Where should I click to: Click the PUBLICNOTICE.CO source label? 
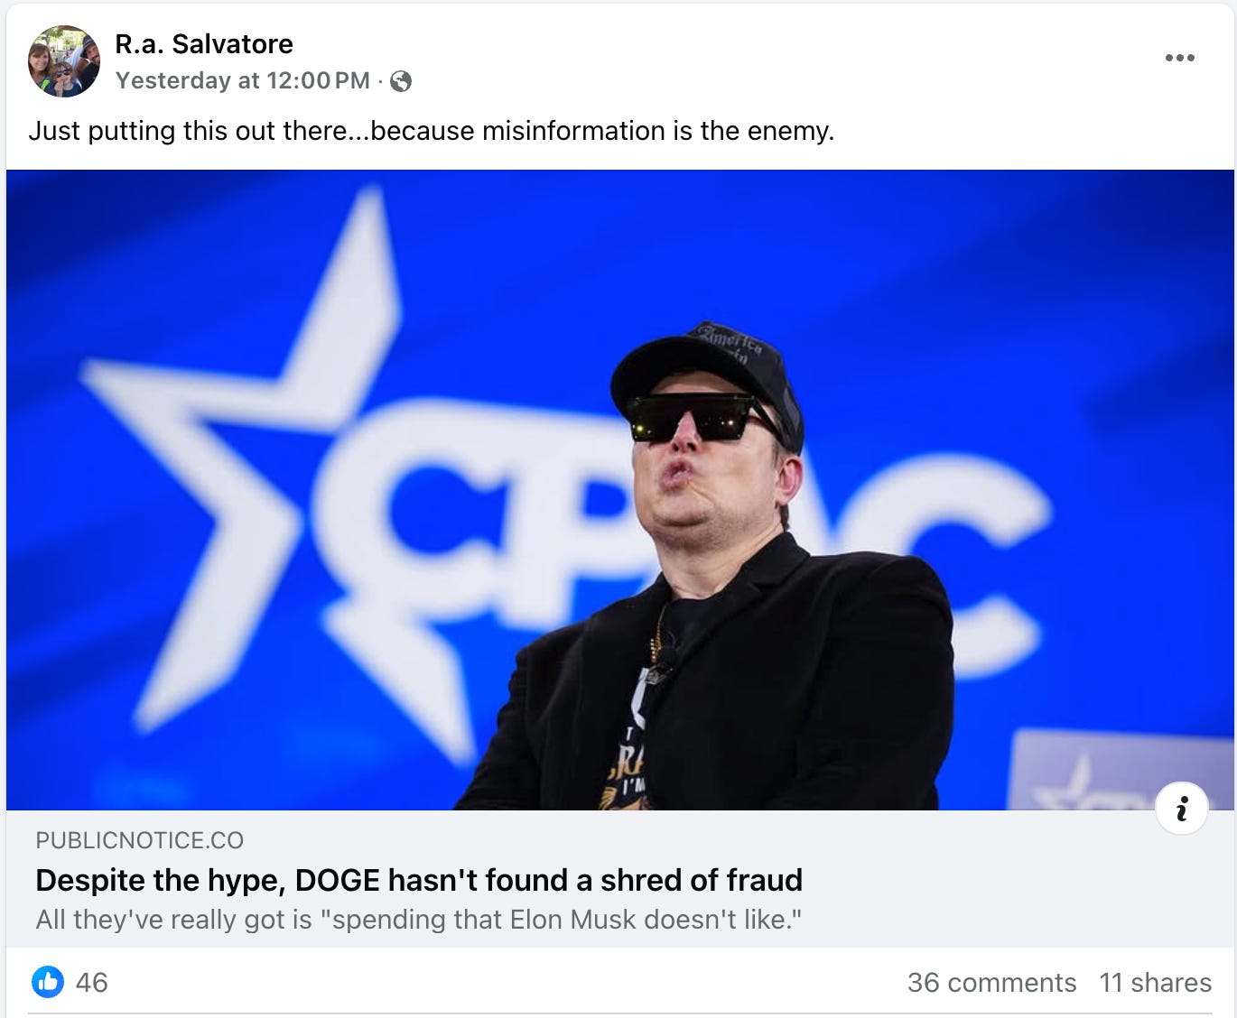tap(140, 840)
